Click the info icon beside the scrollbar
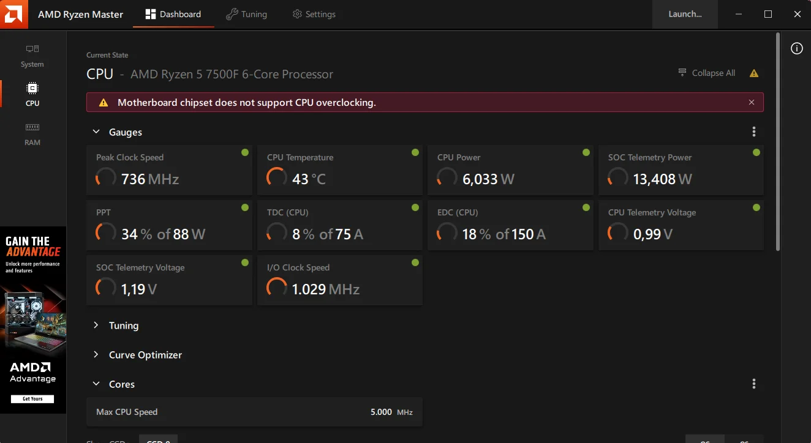Image resolution: width=811 pixels, height=443 pixels. tap(797, 49)
